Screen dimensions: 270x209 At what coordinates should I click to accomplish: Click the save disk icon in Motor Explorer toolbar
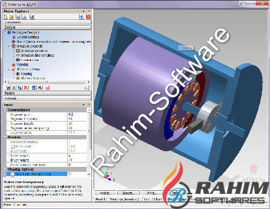tap(18, 17)
